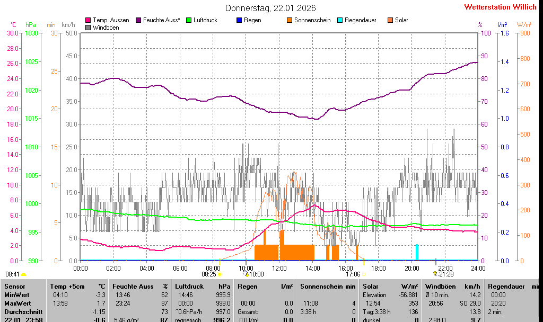Click the sunrise marker at 08:25
Image resolution: width=543 pixels, height=322 pixels.
click(220, 274)
